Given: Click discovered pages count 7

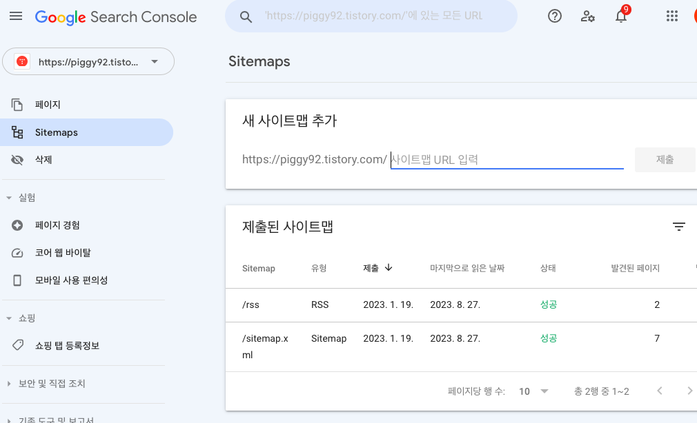Looking at the screenshot, I should coord(657,339).
